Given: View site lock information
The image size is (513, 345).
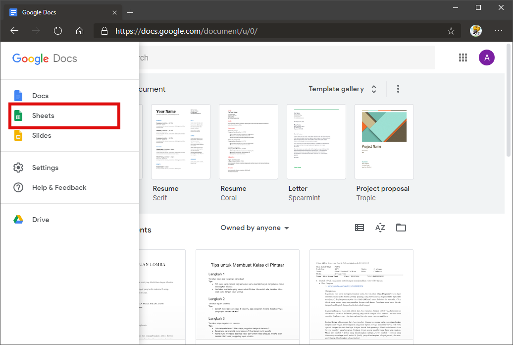Looking at the screenshot, I should [104, 31].
